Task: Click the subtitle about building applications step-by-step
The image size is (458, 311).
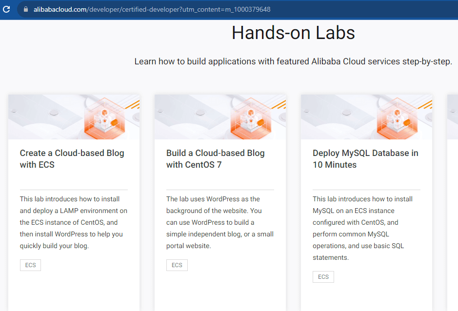Action: (293, 61)
